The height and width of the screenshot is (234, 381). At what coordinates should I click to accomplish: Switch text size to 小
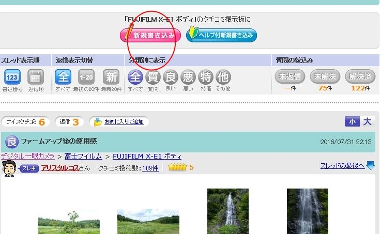(x=352, y=121)
